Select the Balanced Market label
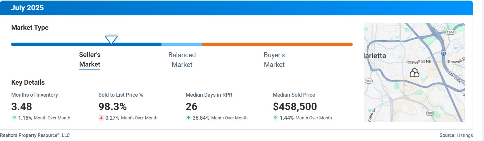484x141 pixels. click(182, 60)
